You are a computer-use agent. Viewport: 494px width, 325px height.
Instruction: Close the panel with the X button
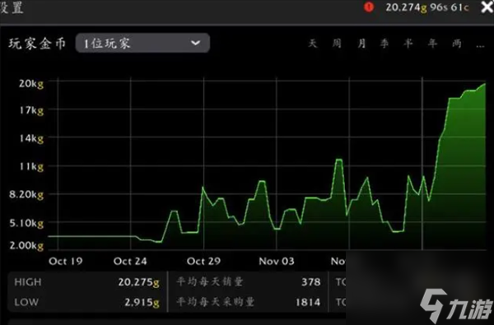pos(487,7)
